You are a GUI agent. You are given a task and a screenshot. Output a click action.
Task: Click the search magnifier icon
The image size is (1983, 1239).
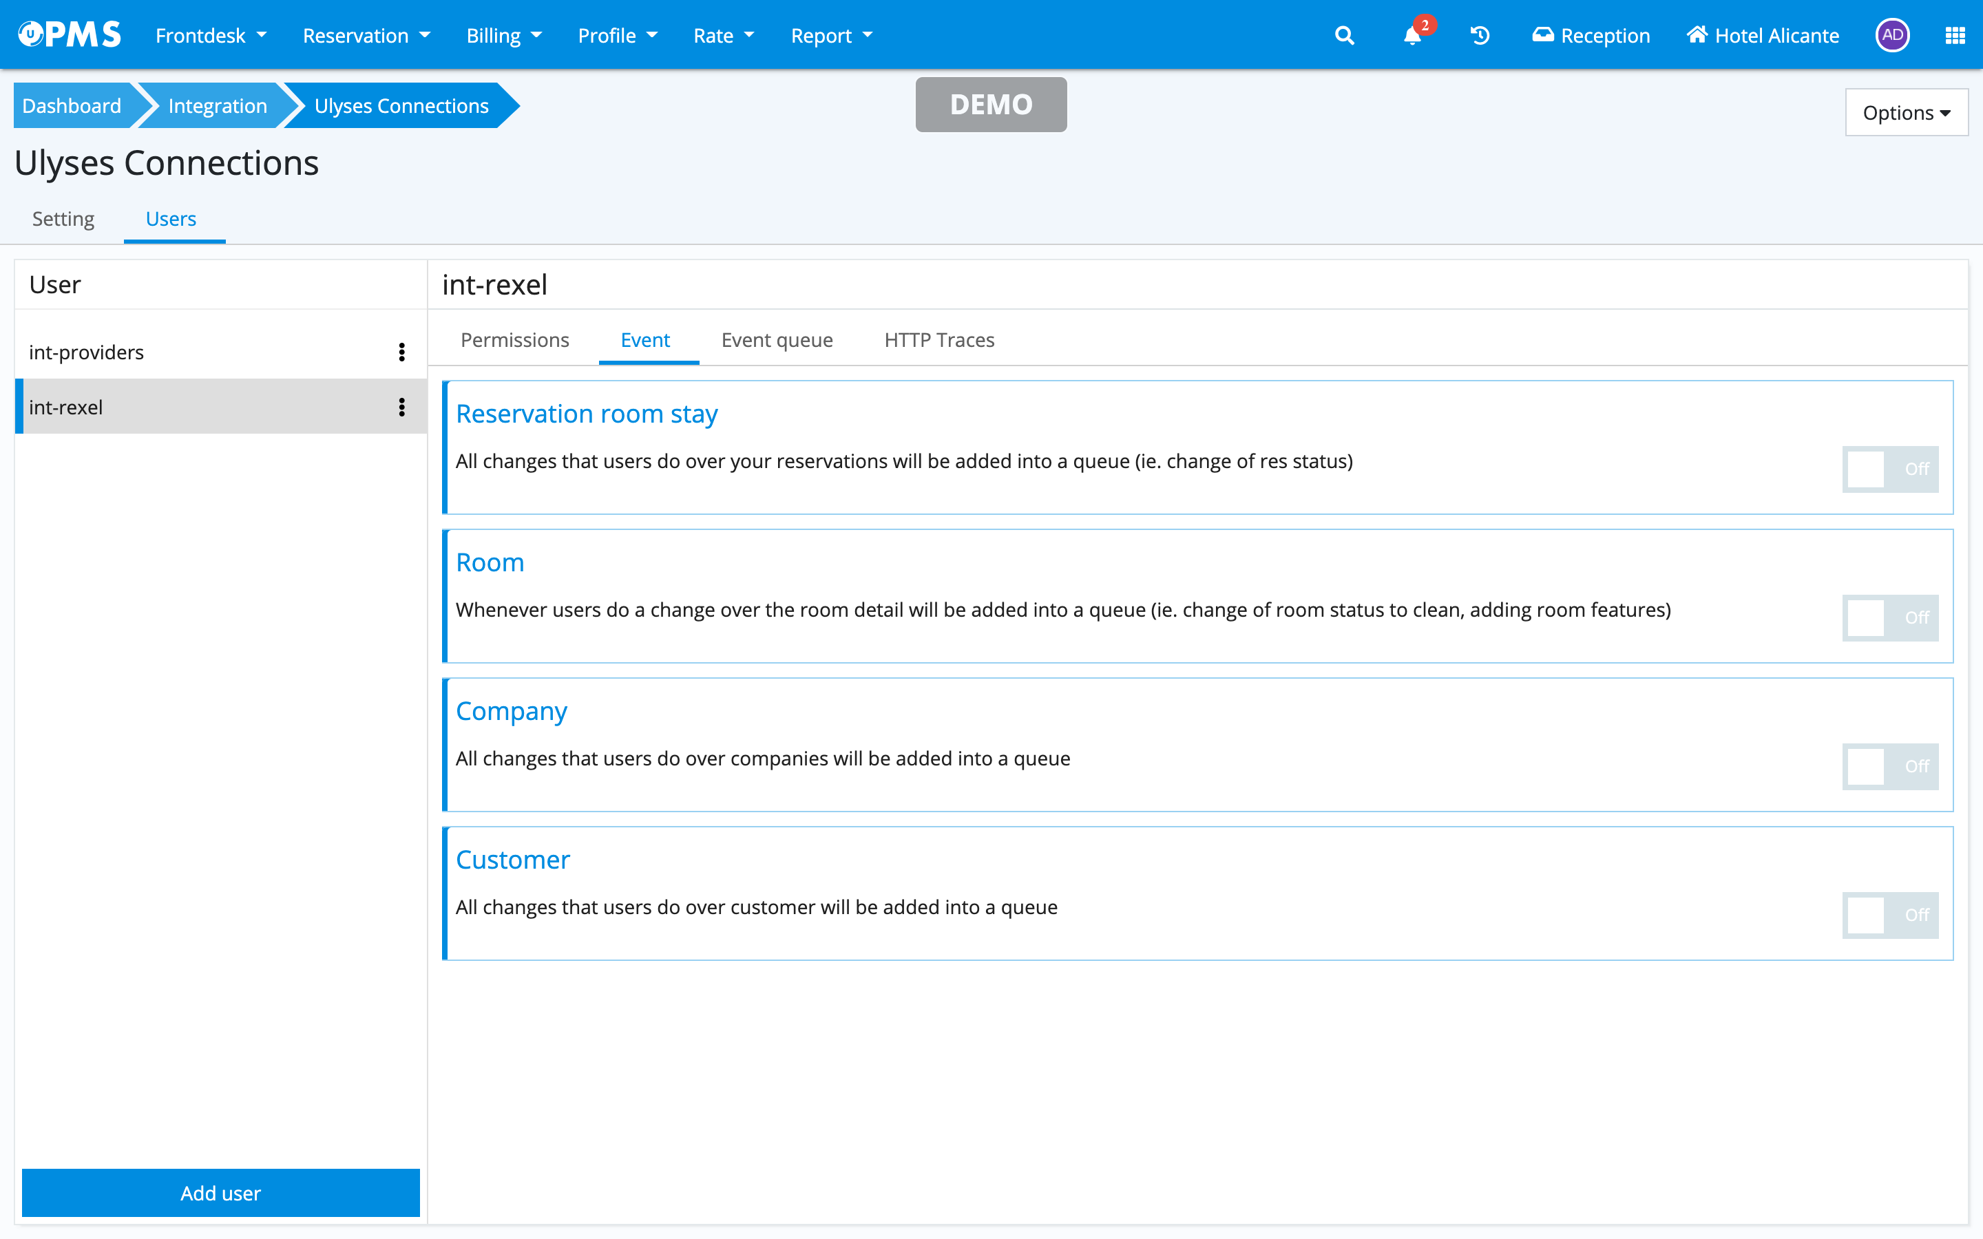coord(1344,35)
